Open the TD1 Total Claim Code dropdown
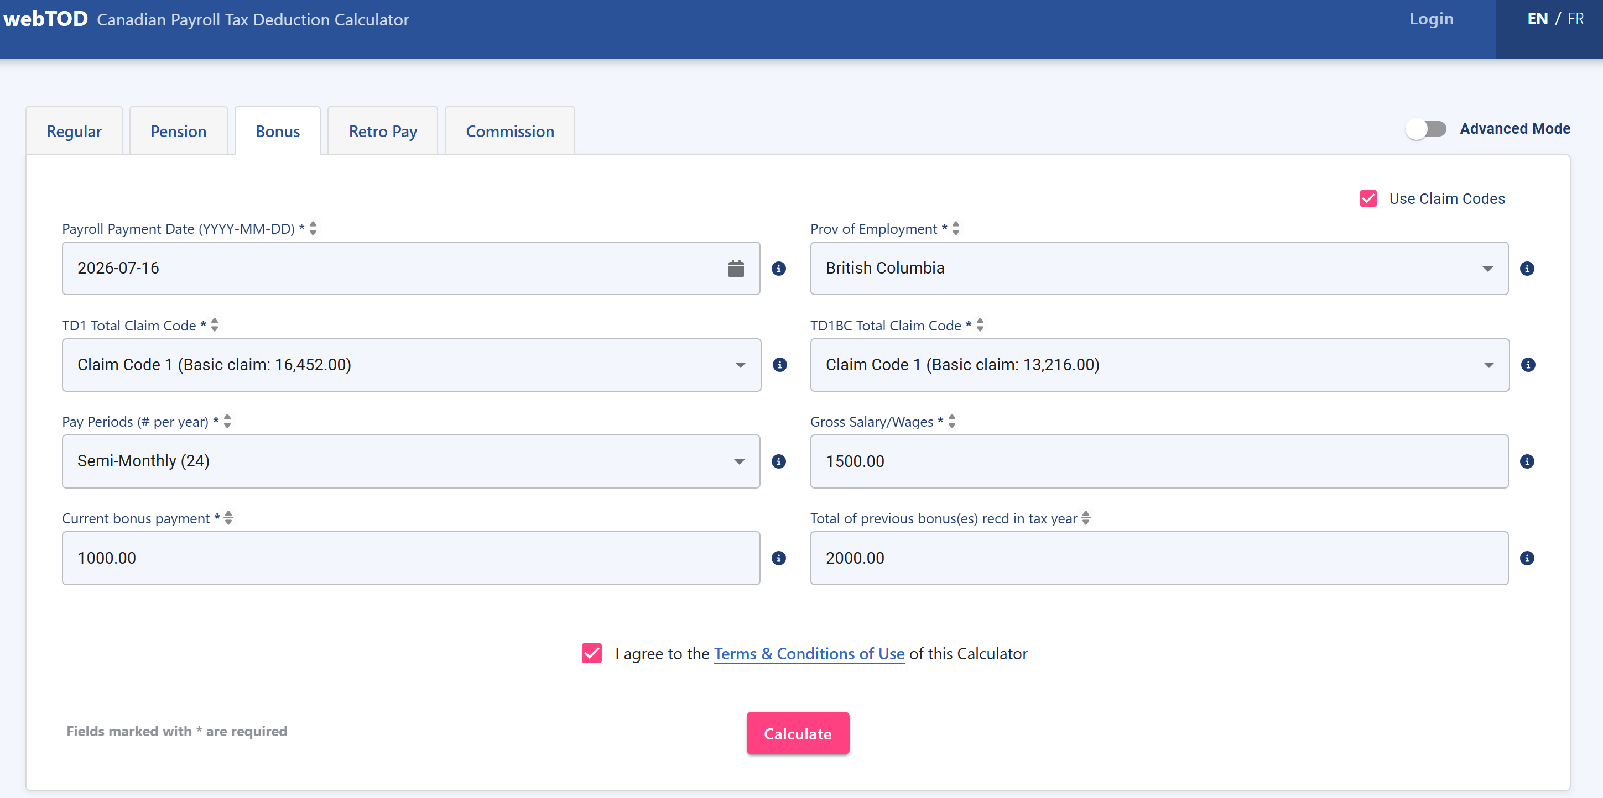 click(x=412, y=365)
